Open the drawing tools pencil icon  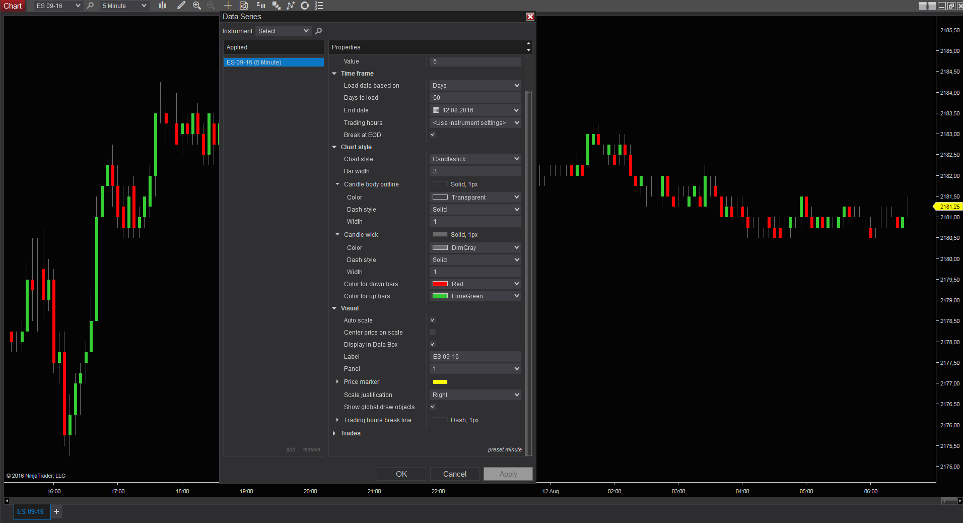(x=181, y=6)
